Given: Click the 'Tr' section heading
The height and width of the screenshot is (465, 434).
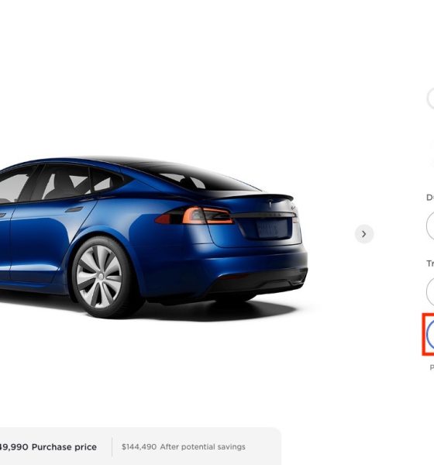Looking at the screenshot, I should coord(430,263).
